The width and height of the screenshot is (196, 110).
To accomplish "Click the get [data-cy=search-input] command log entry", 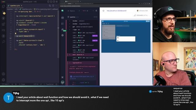I will click(x=83, y=27).
